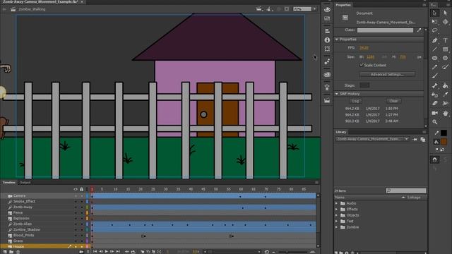
Task: Lock the Grass layer
Action: point(82,241)
